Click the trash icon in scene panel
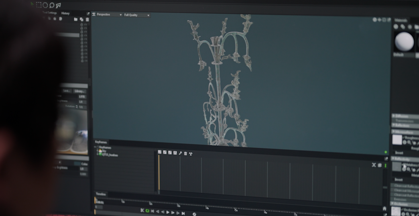The width and height of the screenshot is (419, 216). click(87, 19)
